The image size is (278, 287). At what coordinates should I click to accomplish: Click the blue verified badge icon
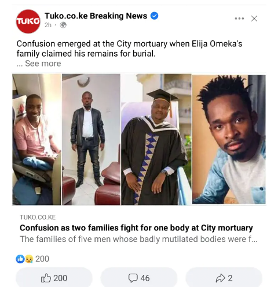[154, 16]
